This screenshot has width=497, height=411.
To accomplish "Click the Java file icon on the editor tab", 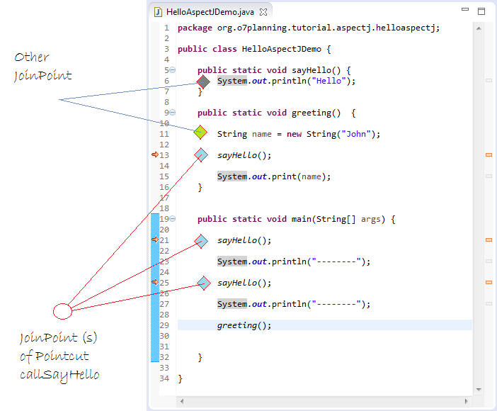I will tap(158, 12).
